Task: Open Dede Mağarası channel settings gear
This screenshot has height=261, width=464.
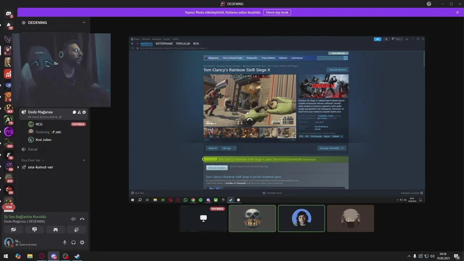Action: [84, 112]
